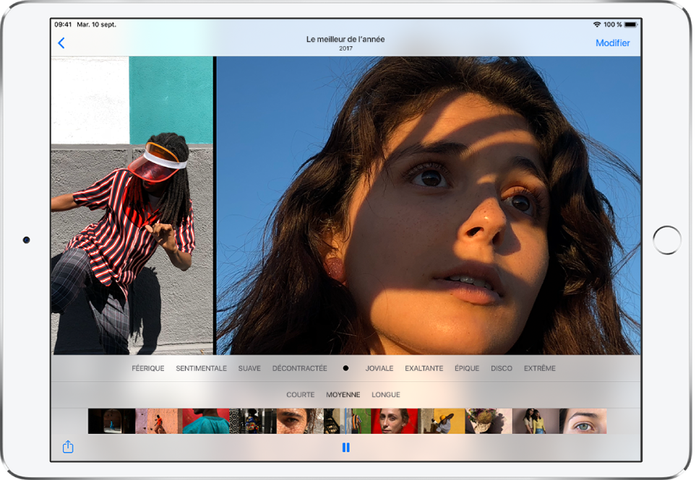Jump to the blue eye close-up thumbnail
Viewport: 696px width, 480px height.
[583, 421]
